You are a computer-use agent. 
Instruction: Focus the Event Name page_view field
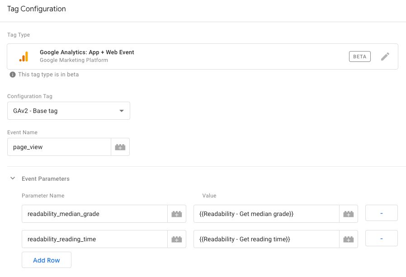point(59,147)
